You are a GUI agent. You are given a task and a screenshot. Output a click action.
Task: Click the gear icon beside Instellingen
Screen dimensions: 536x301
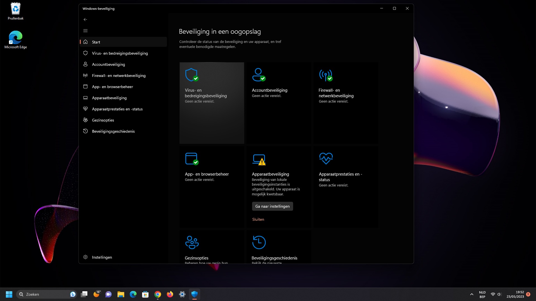point(85,257)
